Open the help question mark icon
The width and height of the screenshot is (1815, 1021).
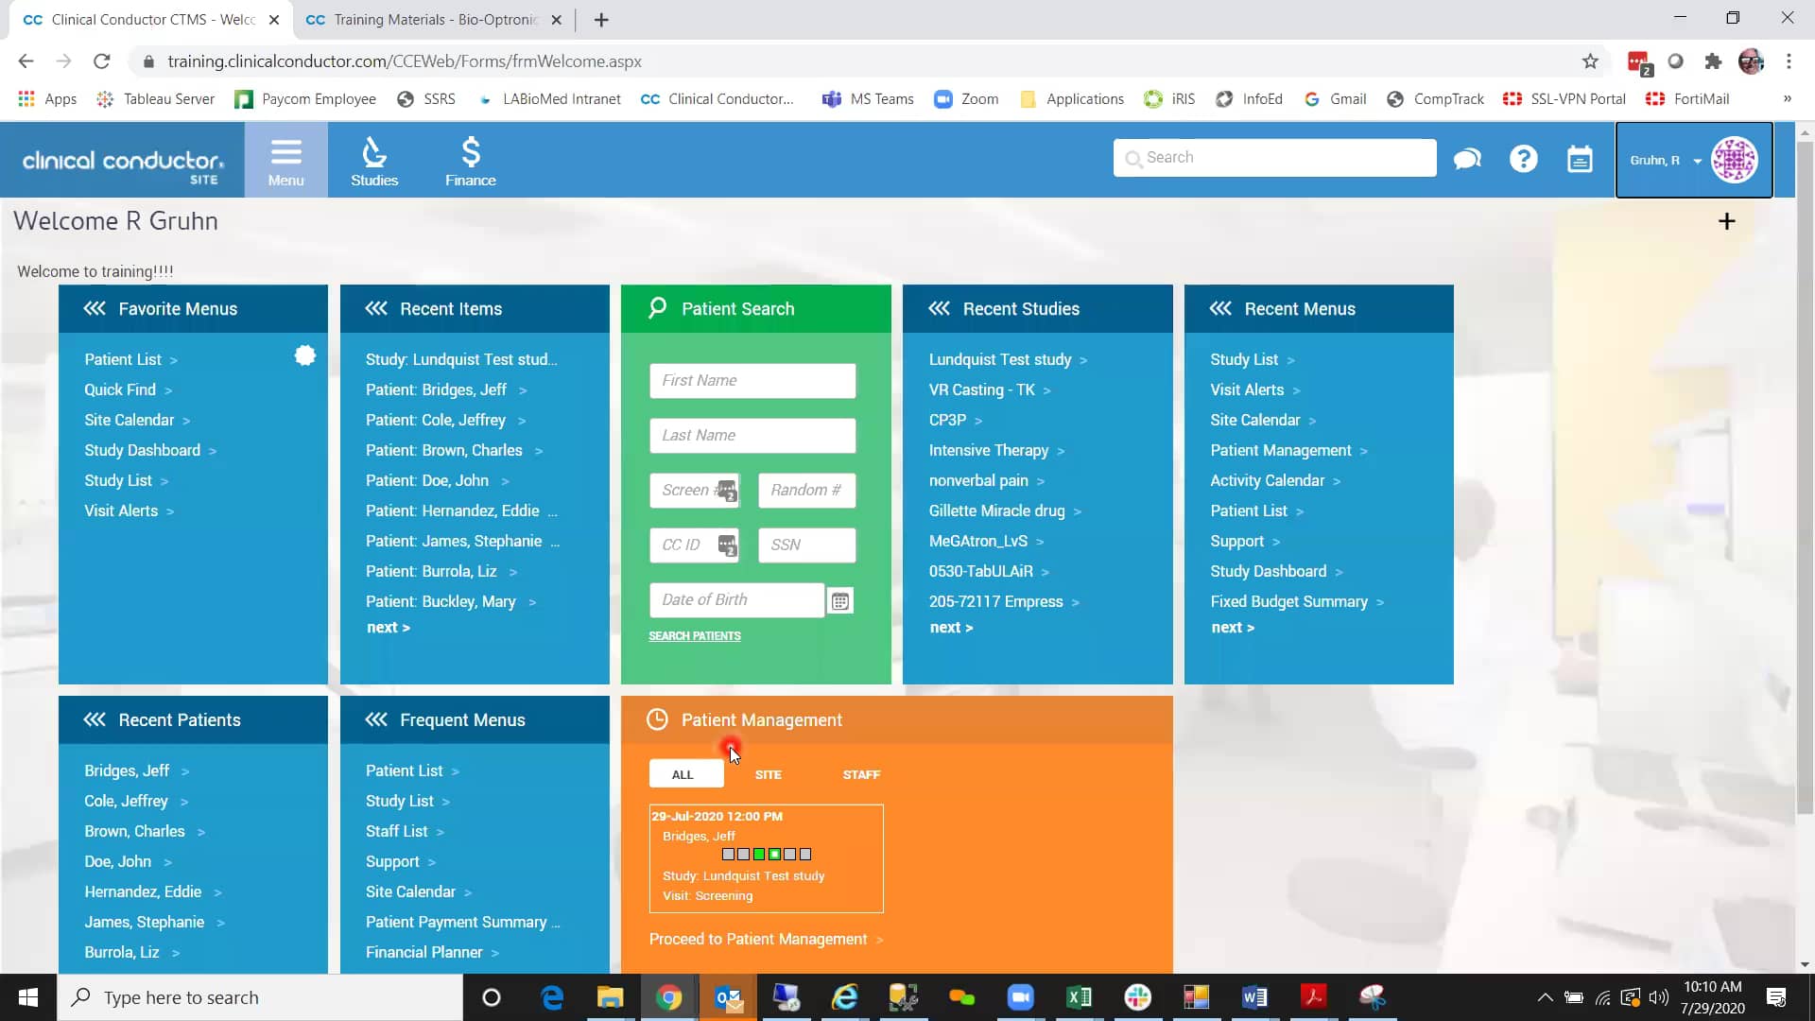(1523, 158)
